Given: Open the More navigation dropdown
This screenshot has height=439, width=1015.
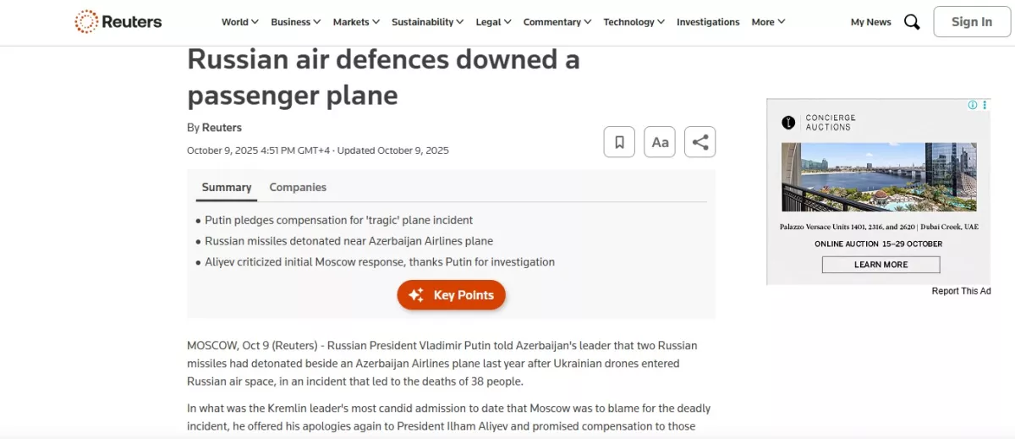Looking at the screenshot, I should (768, 22).
